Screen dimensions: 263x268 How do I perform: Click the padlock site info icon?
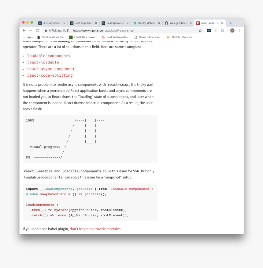46,31
